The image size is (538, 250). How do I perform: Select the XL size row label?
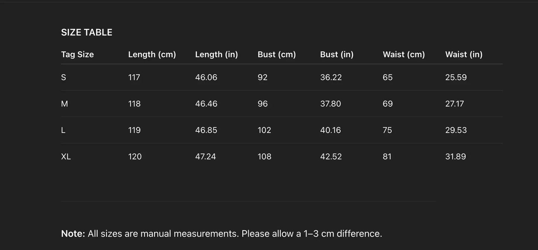click(66, 156)
